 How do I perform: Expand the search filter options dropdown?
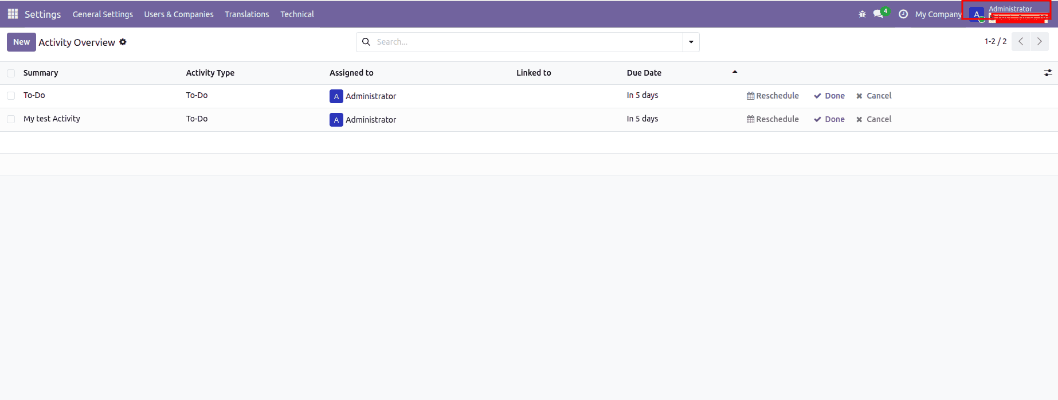pyautogui.click(x=691, y=42)
